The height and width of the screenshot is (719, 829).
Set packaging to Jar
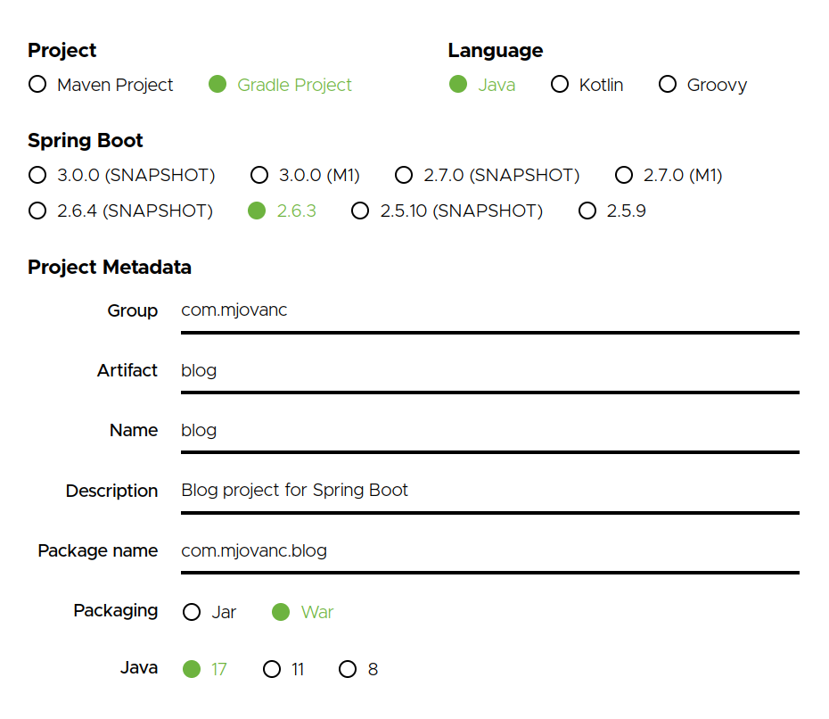coord(192,612)
